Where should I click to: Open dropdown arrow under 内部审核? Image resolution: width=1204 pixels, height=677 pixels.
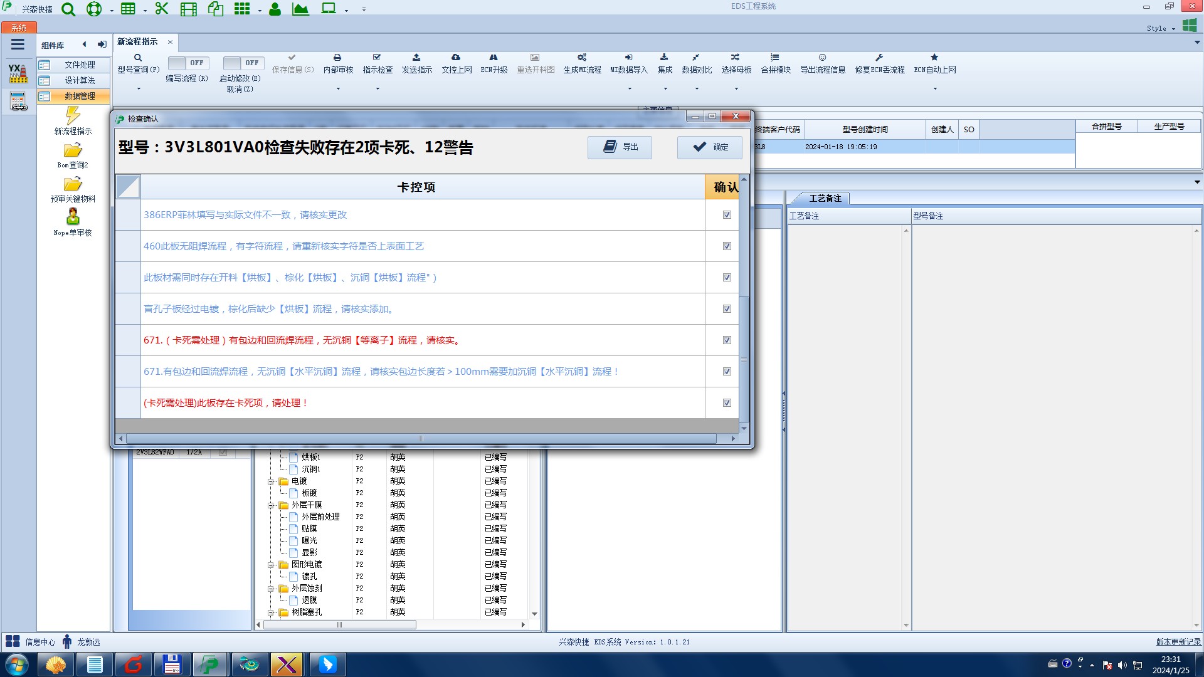[x=338, y=89]
